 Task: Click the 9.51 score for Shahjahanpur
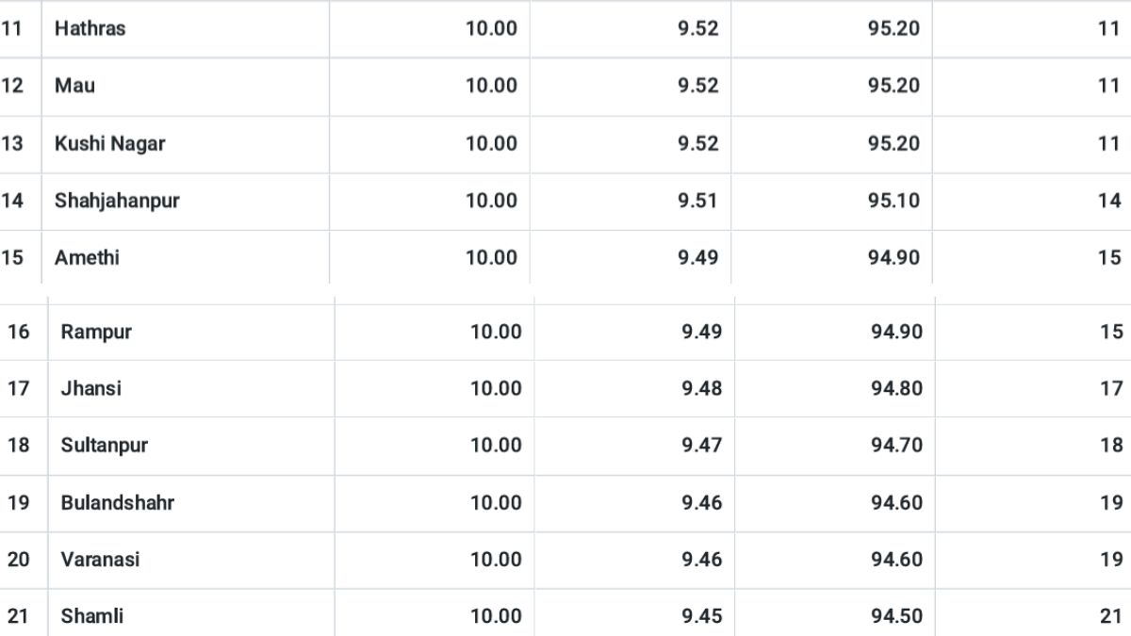click(x=697, y=201)
